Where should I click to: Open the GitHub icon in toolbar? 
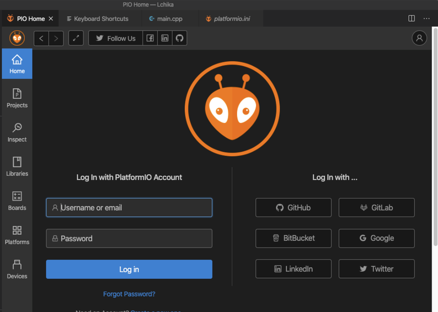coord(179,38)
